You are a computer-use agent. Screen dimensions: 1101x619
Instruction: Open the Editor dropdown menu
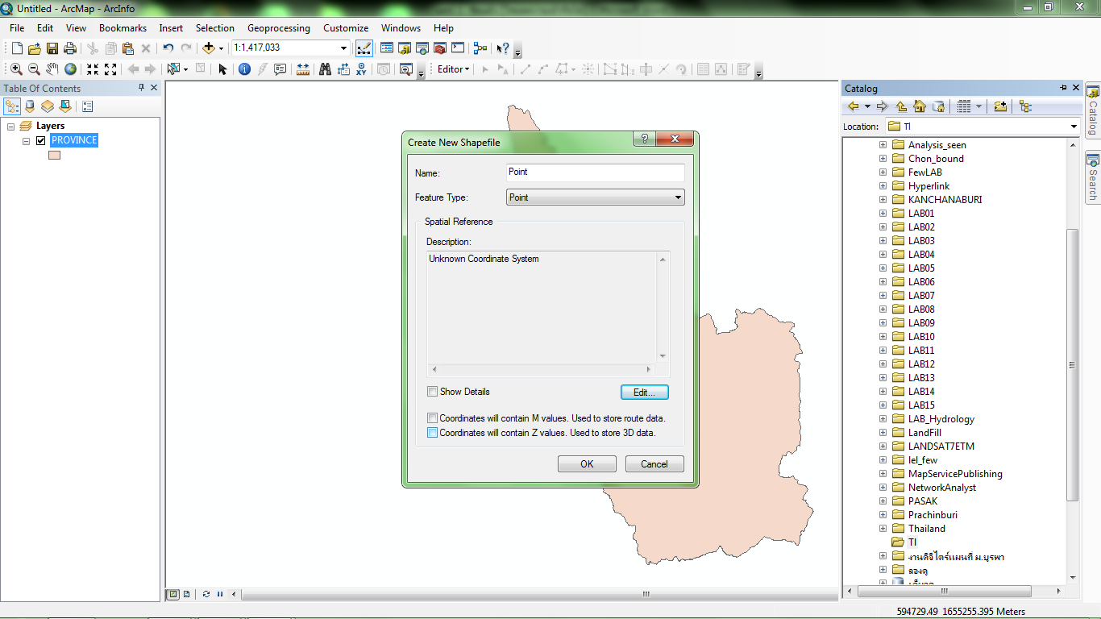[451, 69]
